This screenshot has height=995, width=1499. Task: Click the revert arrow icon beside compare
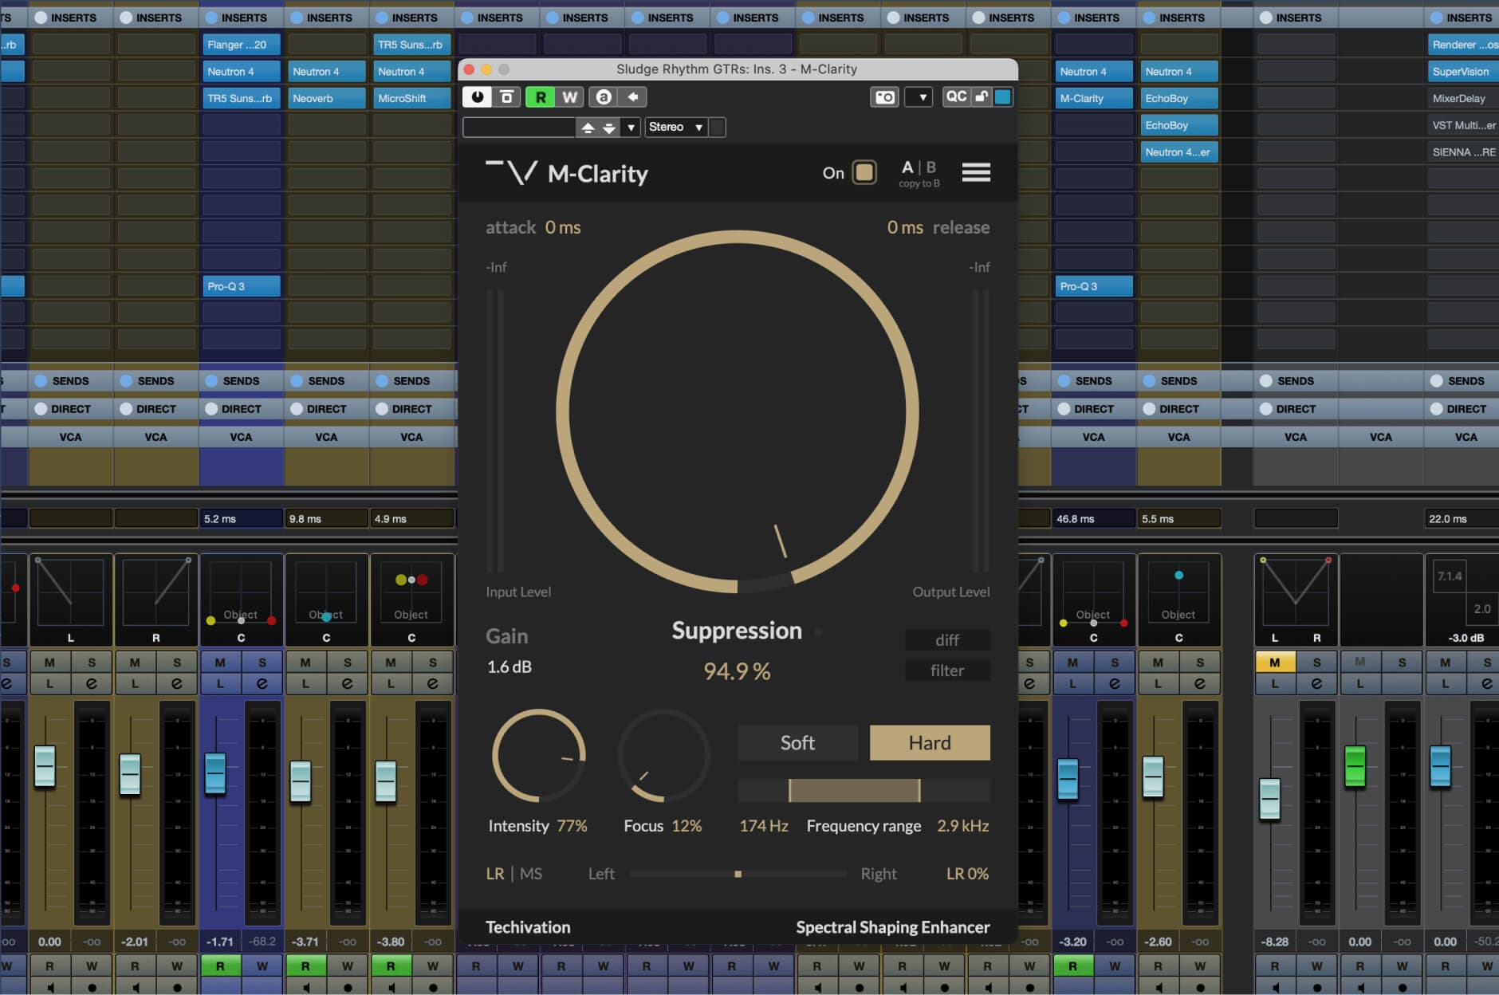pos(632,96)
